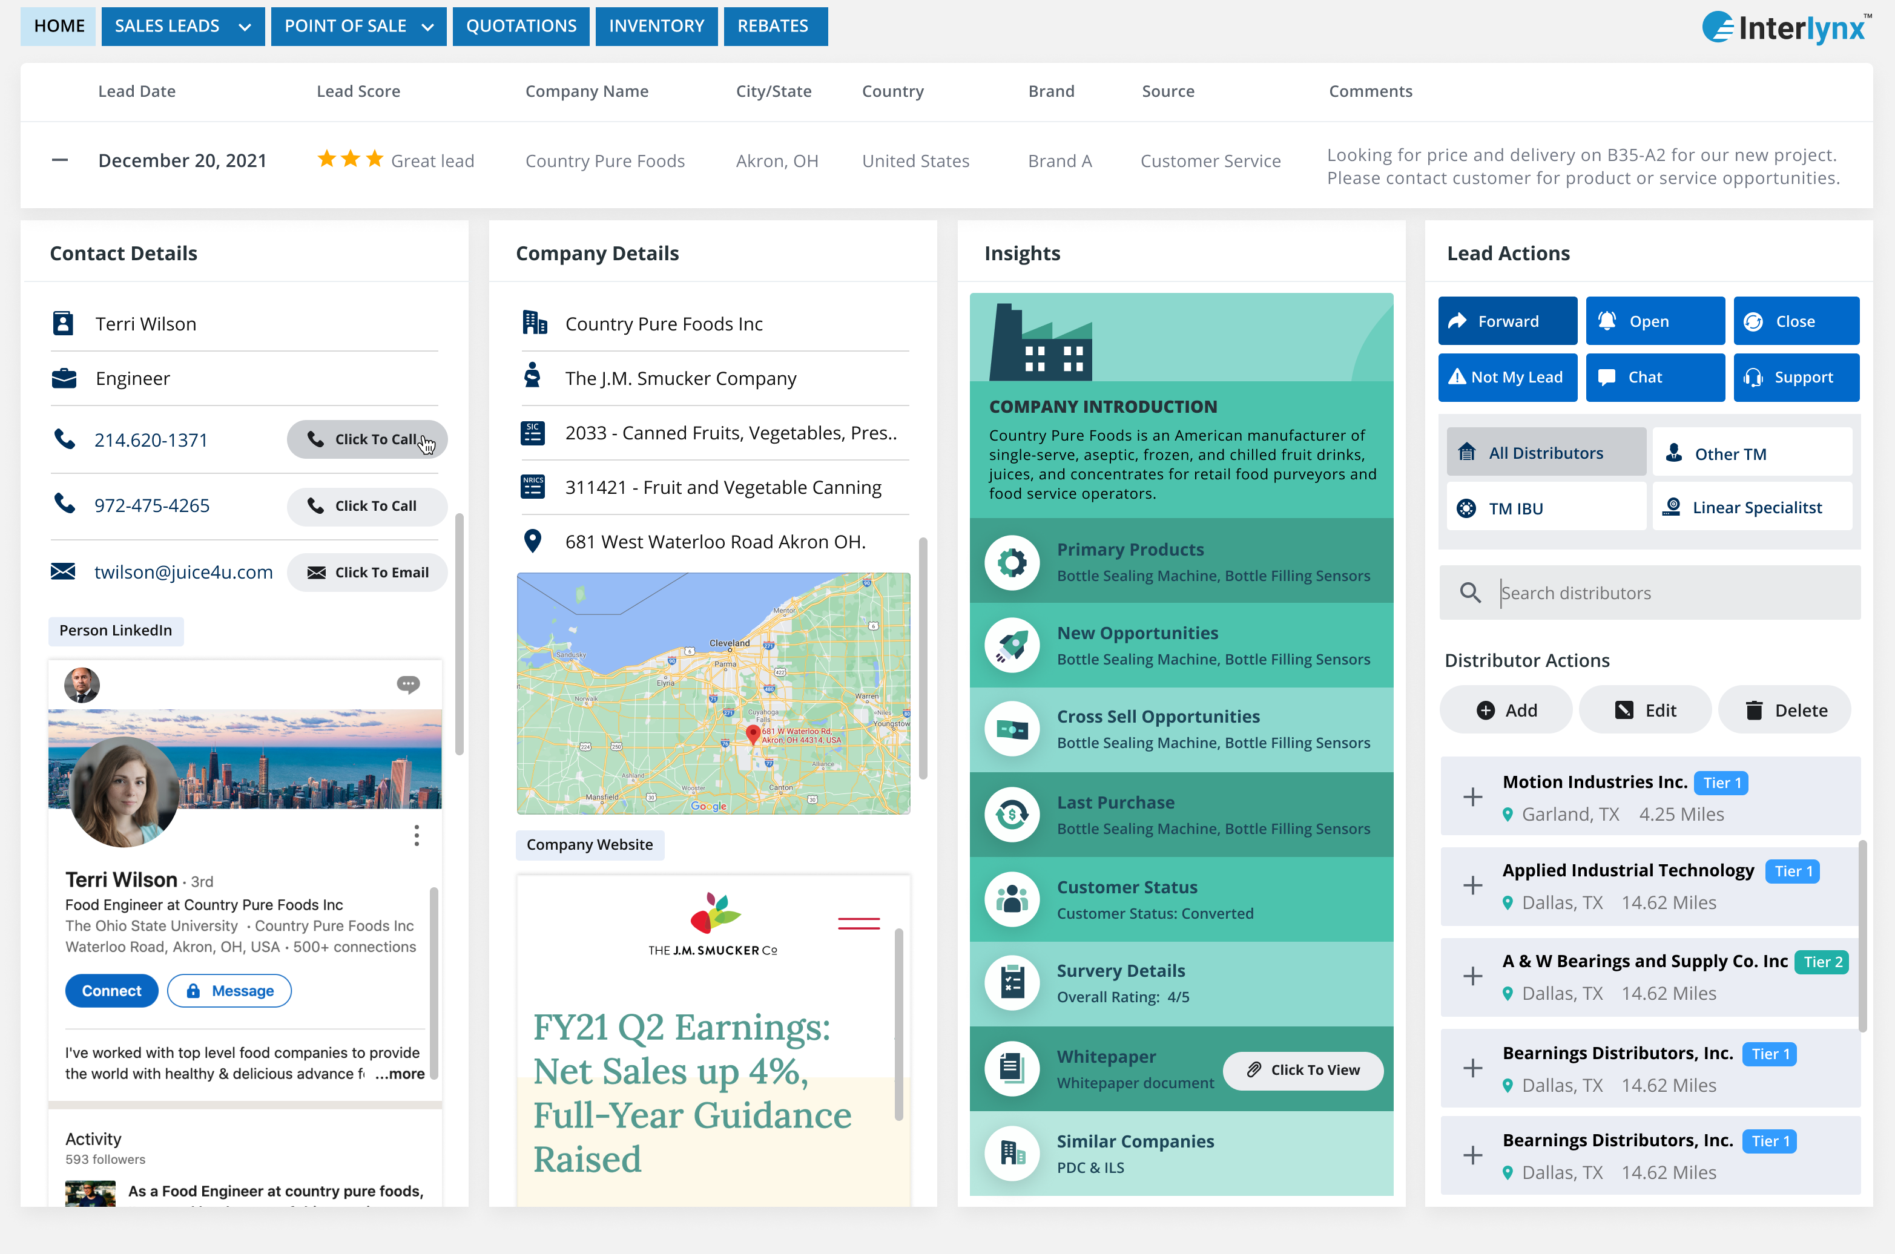Click the distributor list scrollbar
1895x1254 pixels.
pos(1862,936)
